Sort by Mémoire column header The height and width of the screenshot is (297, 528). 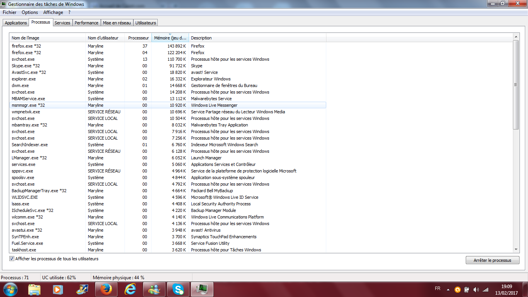[x=170, y=38]
